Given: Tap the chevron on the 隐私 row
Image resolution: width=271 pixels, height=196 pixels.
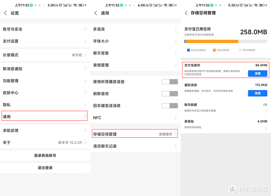Looking at the screenshot, I should point(85,105).
